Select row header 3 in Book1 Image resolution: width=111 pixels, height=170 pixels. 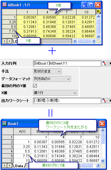coord(8,147)
